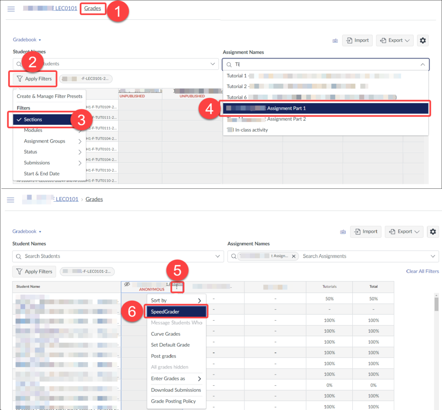
Task: Open Create & Manage Filter Presets
Action: click(x=50, y=96)
